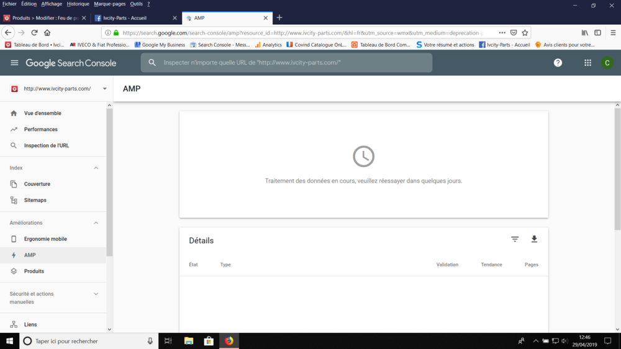The height and width of the screenshot is (349, 621).
Task: Open a new browser tab
Action: coord(279,17)
